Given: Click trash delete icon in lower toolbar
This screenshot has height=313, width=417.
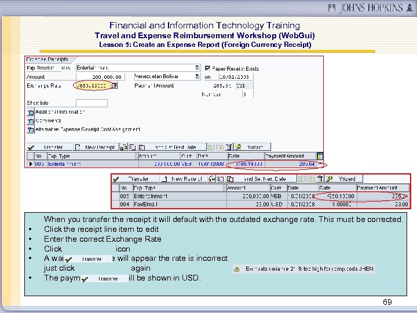Looking at the screenshot, I should (x=320, y=179).
